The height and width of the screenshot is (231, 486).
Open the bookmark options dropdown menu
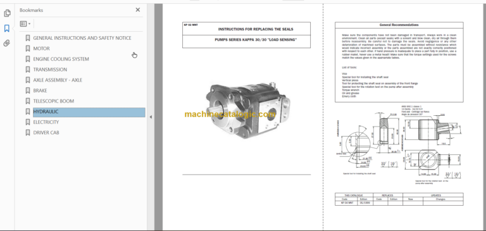[x=25, y=24]
